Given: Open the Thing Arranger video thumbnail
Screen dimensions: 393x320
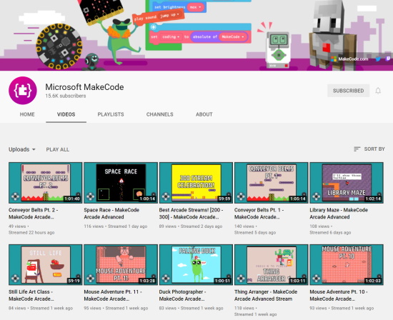Looking at the screenshot, I should click(x=272, y=264).
